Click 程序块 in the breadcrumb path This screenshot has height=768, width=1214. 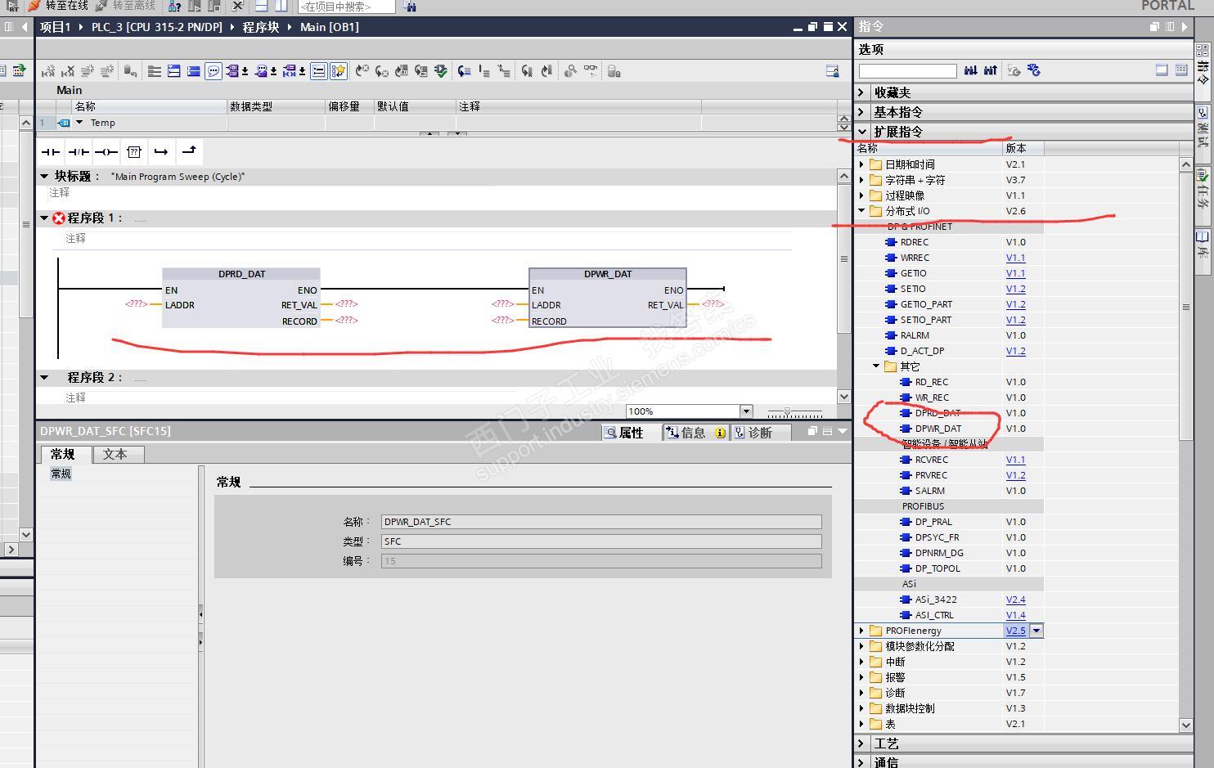[261, 27]
